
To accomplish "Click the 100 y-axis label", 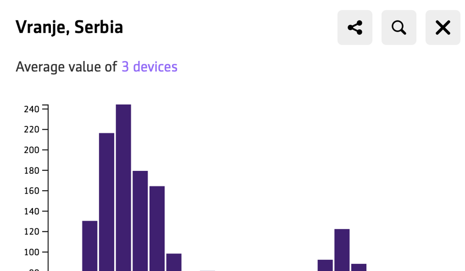I will tap(31, 253).
